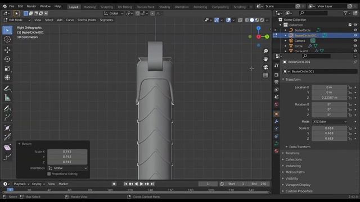
Task: Open the Tool properties tab
Action: 276,66
